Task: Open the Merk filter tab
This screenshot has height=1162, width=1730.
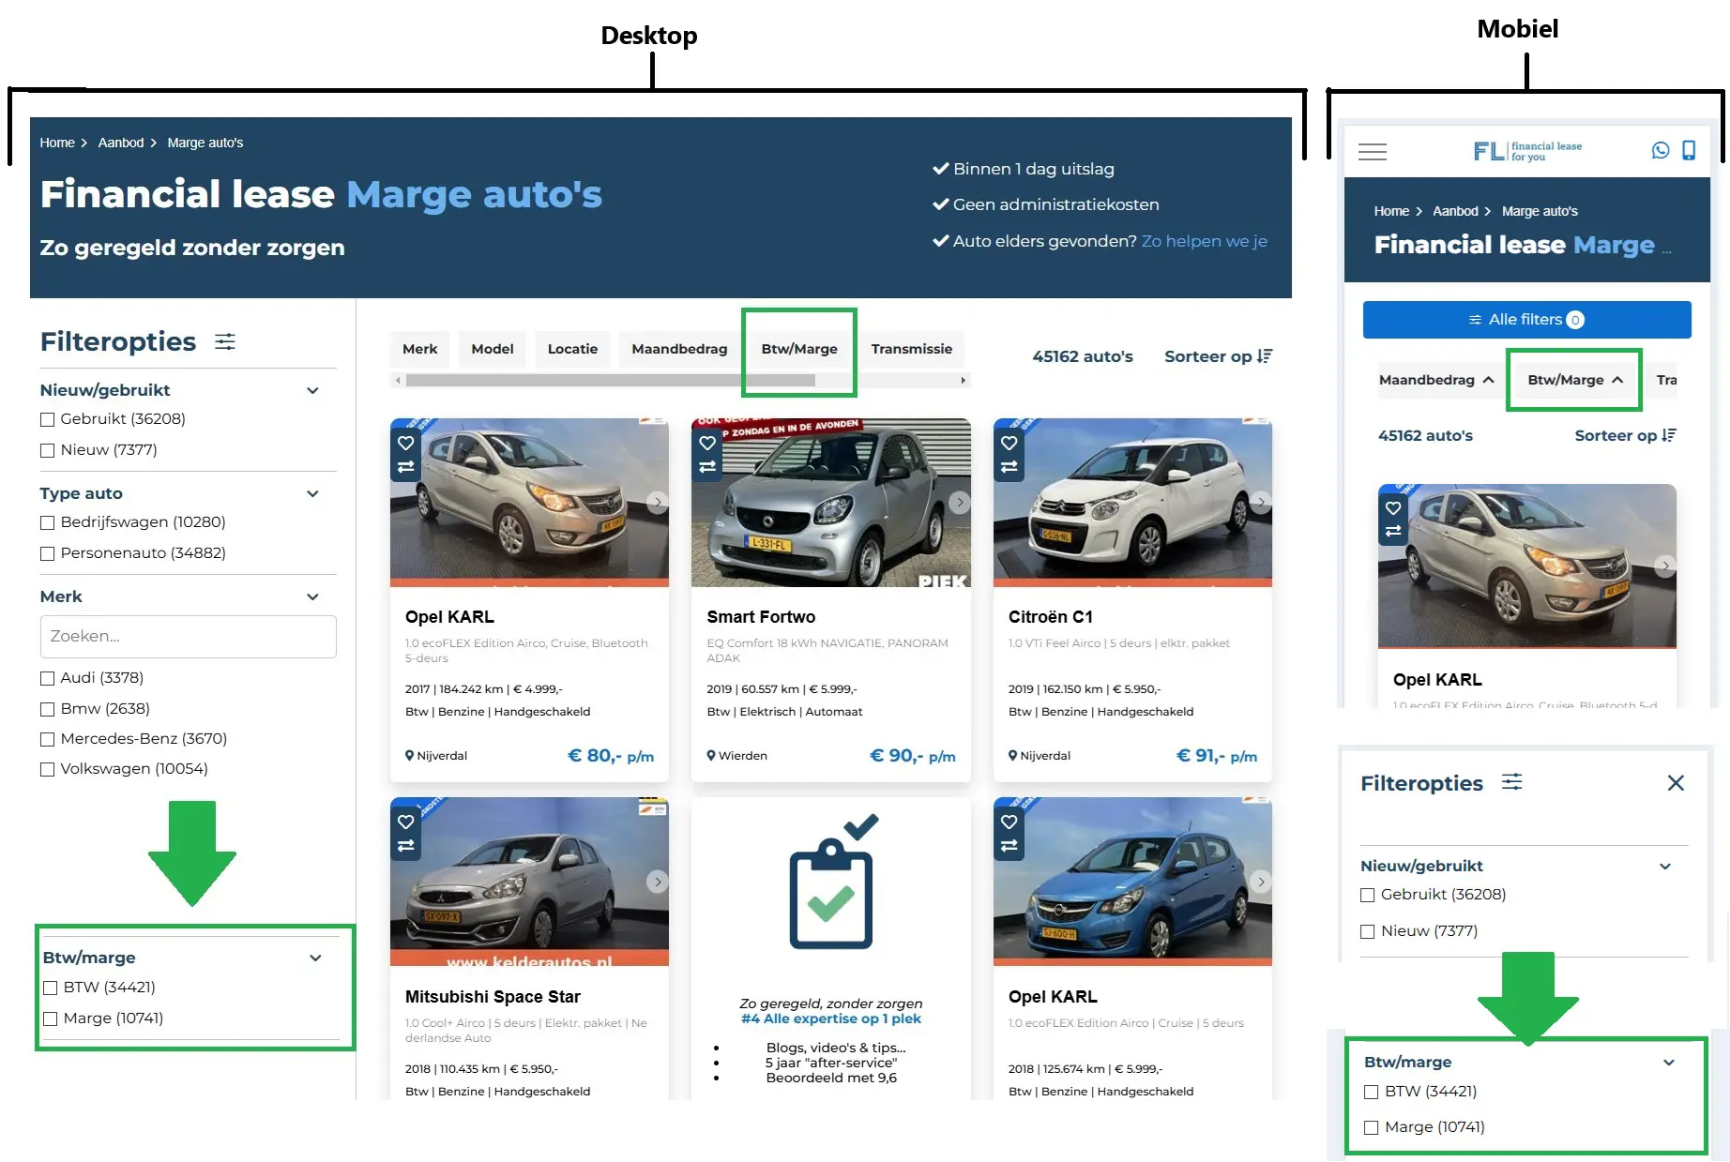Action: click(420, 349)
